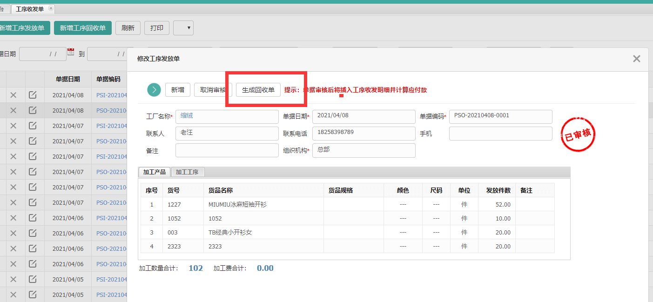Click the delete X icon on a 2021/04/06 row

(x=13, y=218)
